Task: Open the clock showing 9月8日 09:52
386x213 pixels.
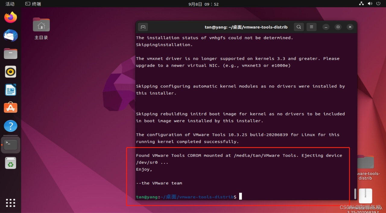Action: tap(204, 4)
